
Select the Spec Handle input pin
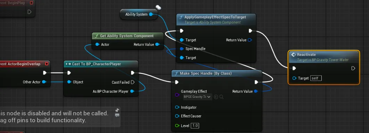tap(181, 49)
